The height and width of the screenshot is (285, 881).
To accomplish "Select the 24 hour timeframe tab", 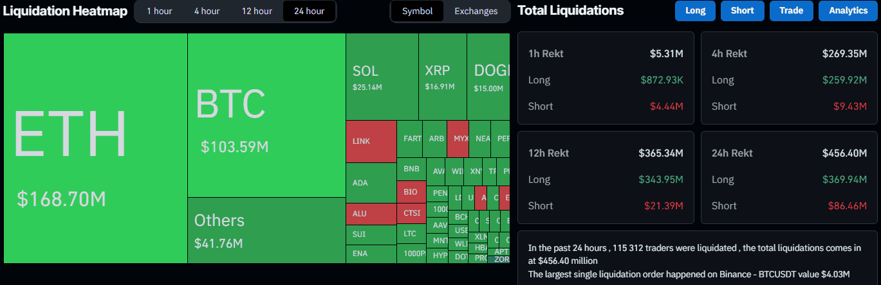I will click(309, 11).
